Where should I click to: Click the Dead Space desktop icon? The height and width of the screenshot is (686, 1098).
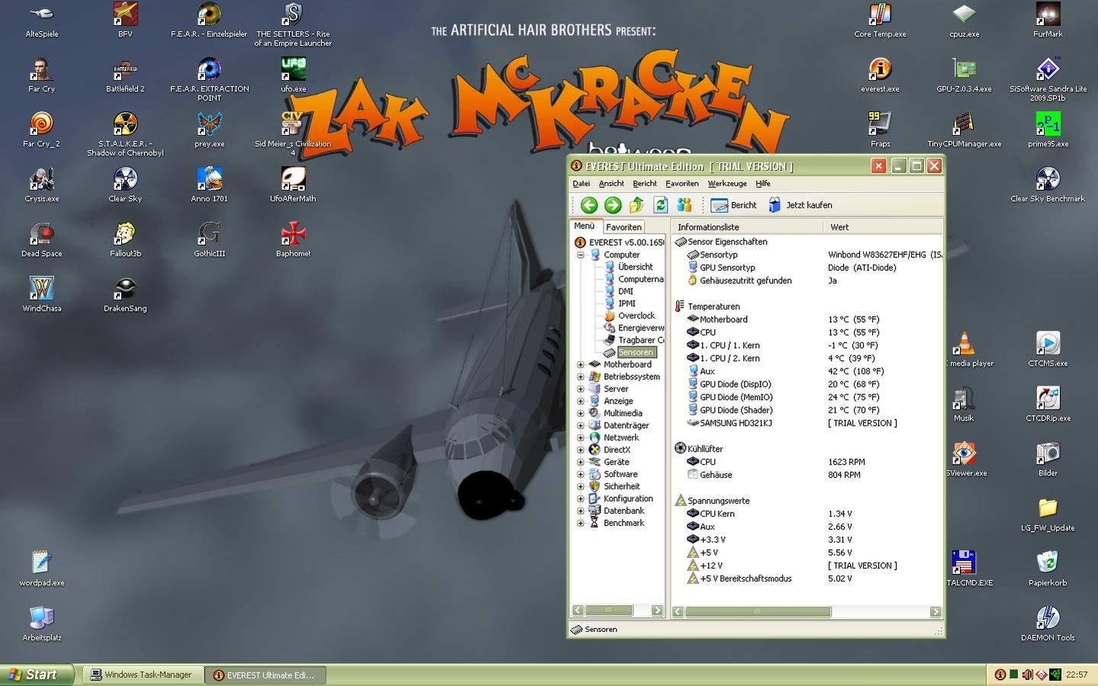coord(41,240)
